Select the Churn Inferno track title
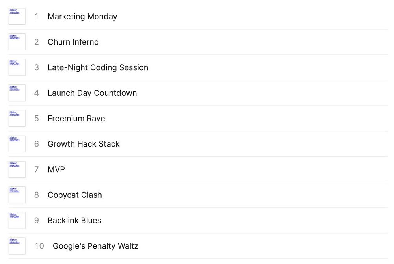The height and width of the screenshot is (264, 394). point(73,42)
